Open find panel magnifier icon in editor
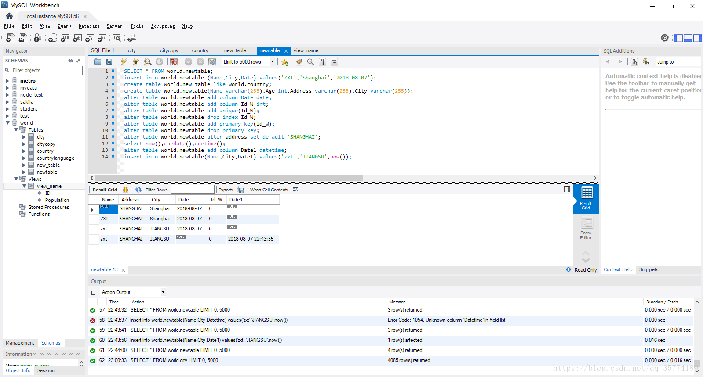Screen dimensions: 703x377 pos(310,62)
